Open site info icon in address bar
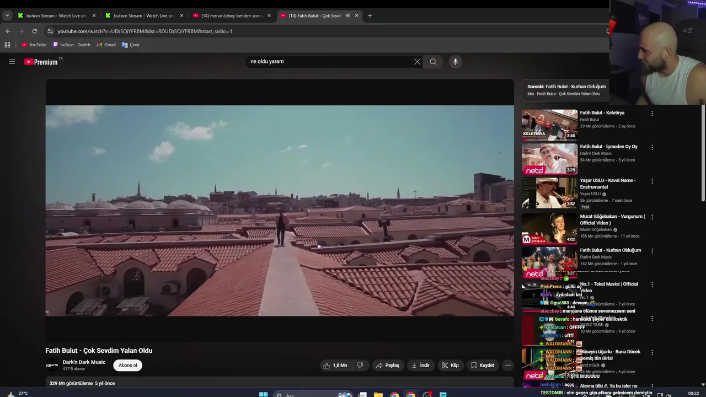The width and height of the screenshot is (706, 397). [50, 31]
